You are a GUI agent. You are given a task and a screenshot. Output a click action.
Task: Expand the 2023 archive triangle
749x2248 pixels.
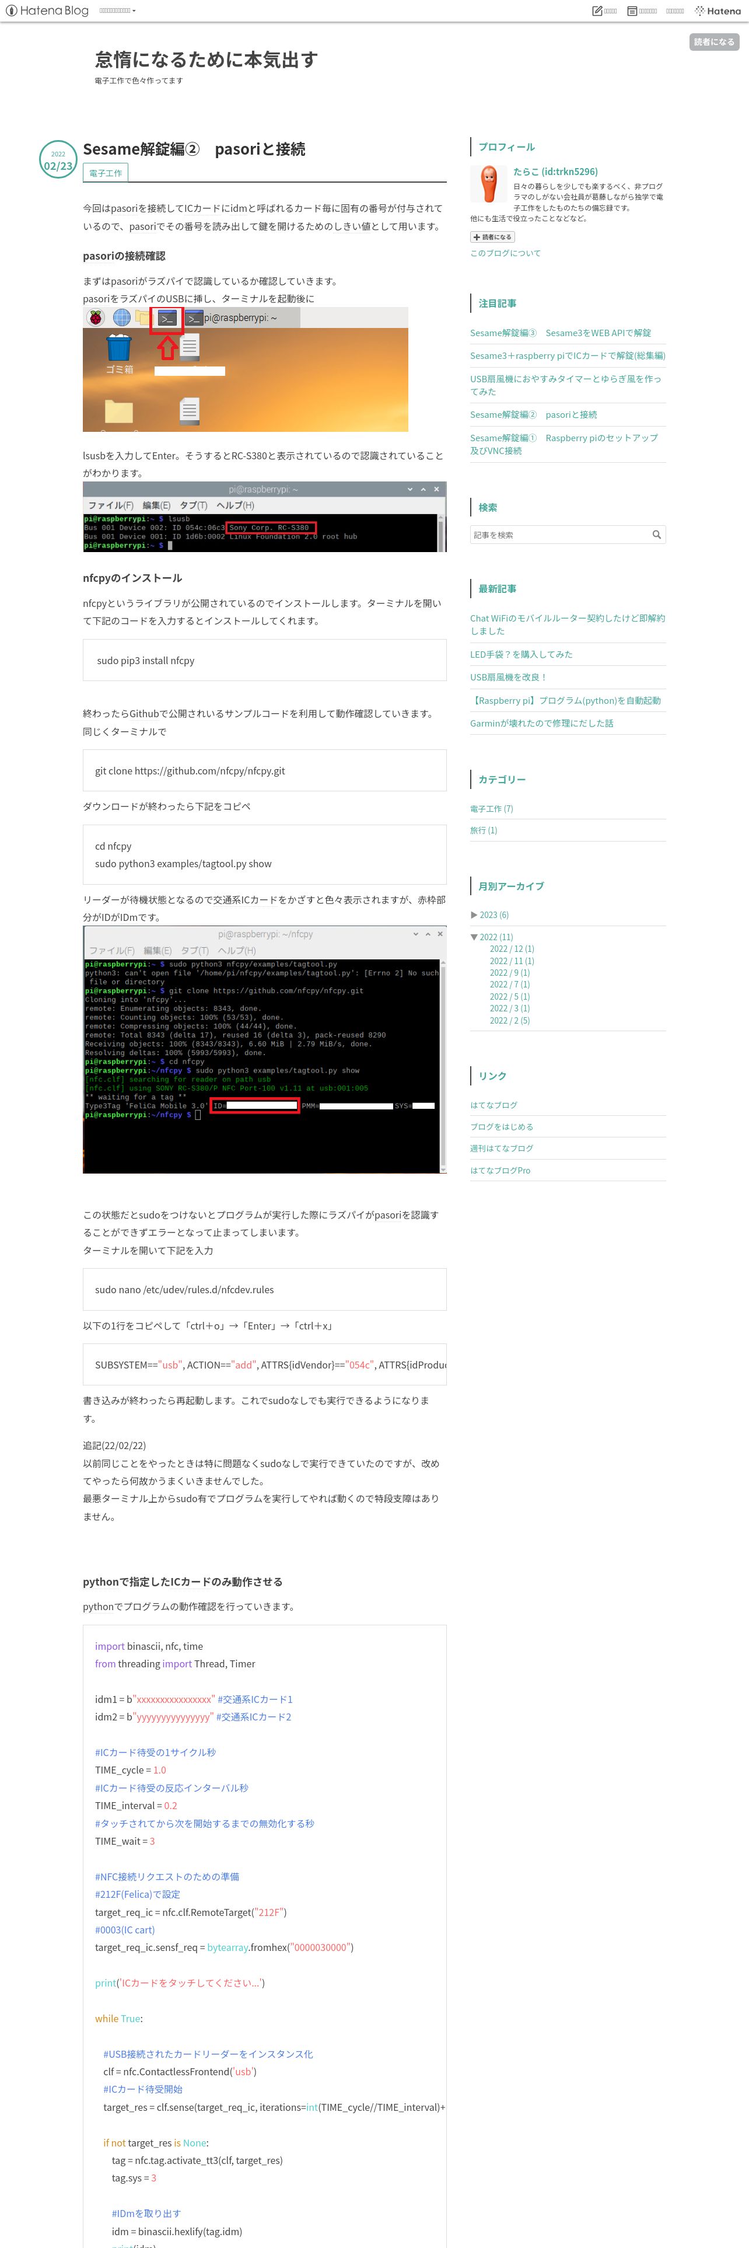(474, 914)
